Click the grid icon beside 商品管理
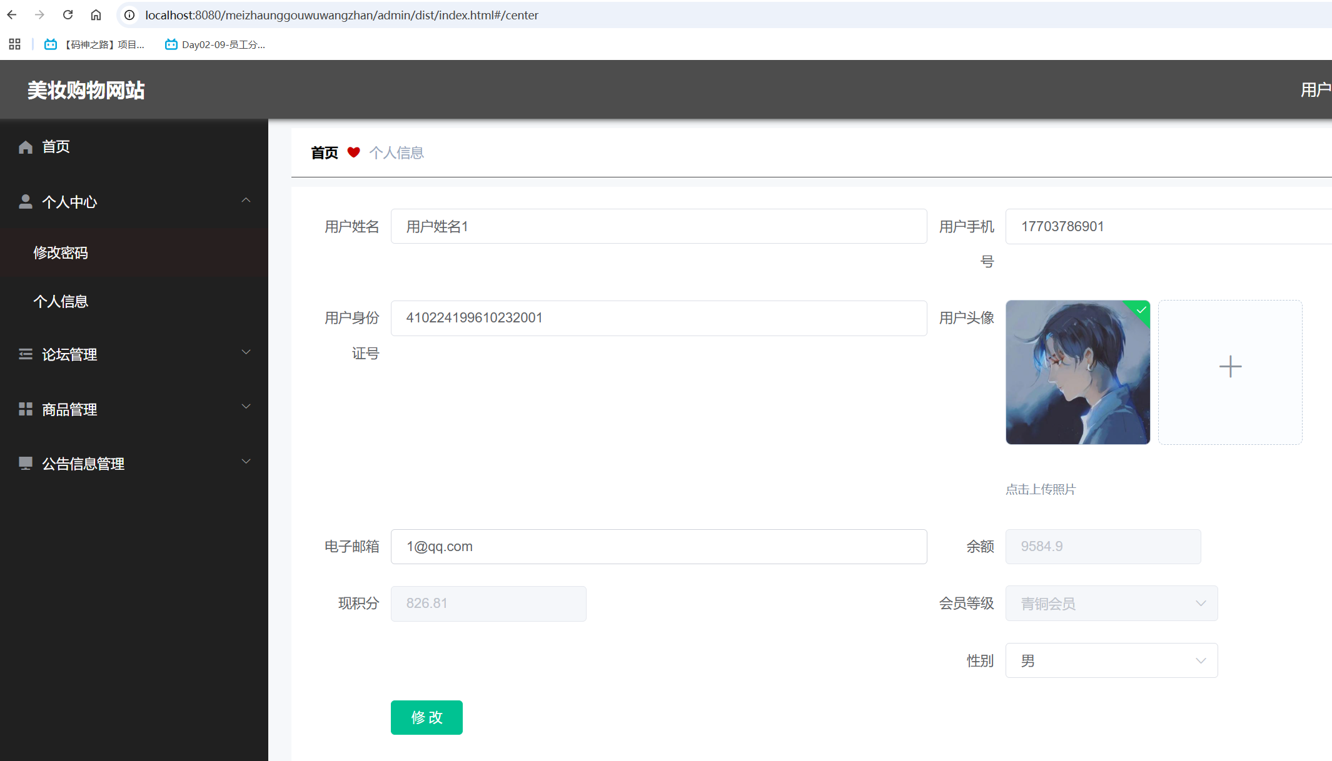 pyautogui.click(x=26, y=409)
